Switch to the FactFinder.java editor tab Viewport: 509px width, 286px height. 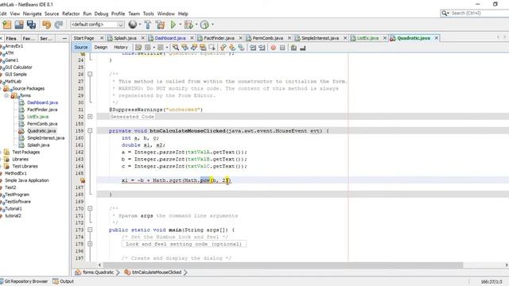click(x=219, y=38)
